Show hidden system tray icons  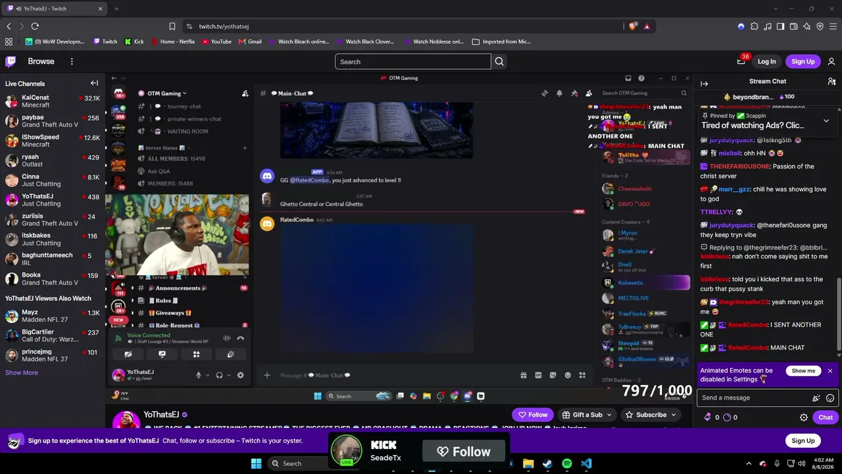point(749,463)
